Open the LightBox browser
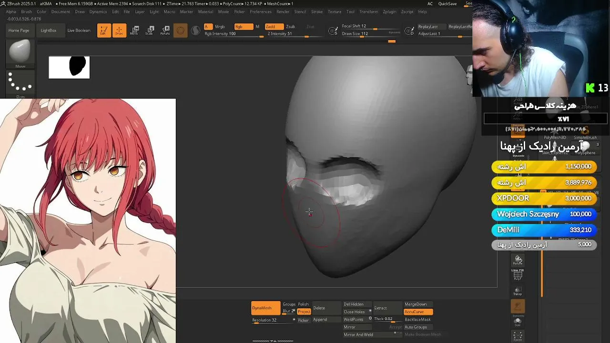Screen dimensions: 610x343 (x=49, y=30)
